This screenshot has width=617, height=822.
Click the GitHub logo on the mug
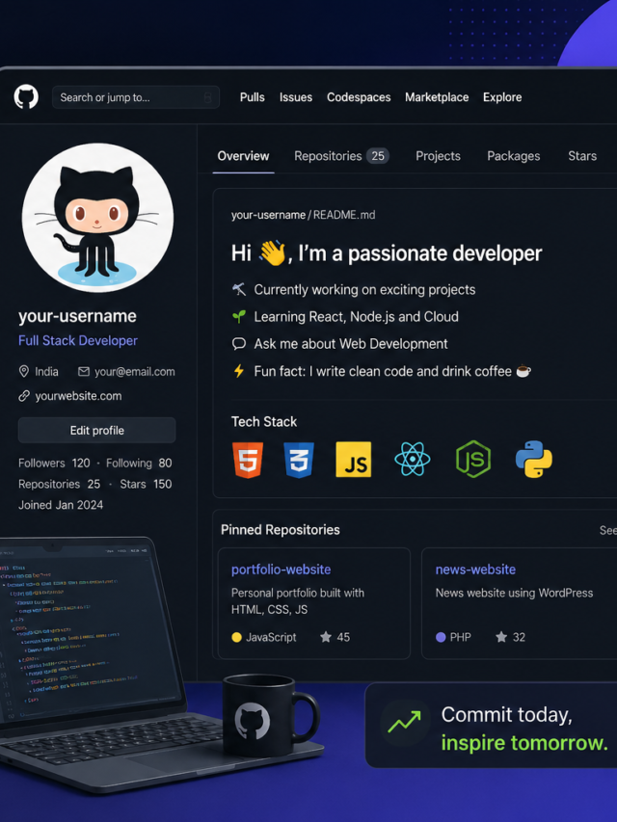point(253,722)
